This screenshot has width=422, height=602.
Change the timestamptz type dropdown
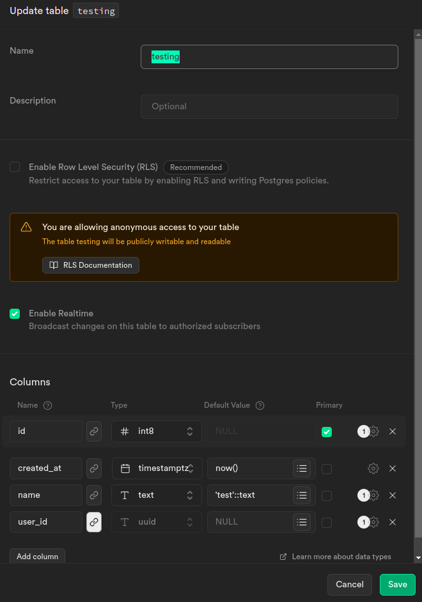[x=157, y=468]
